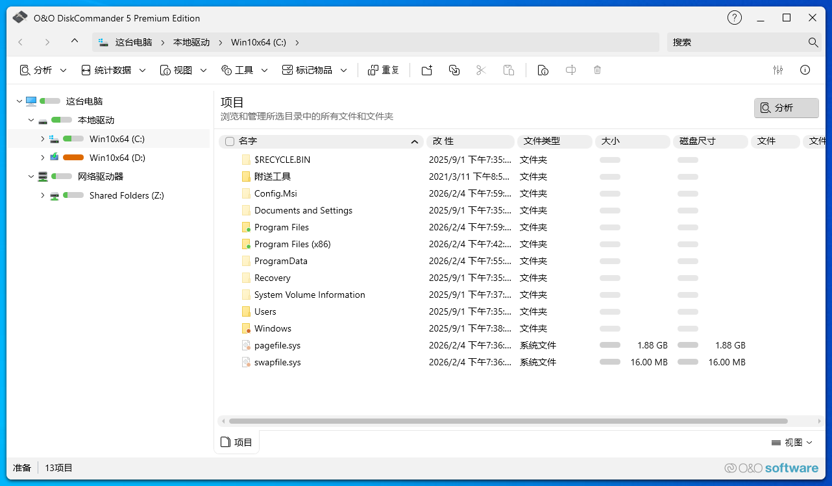Click the search magnifier icon

tap(813, 42)
